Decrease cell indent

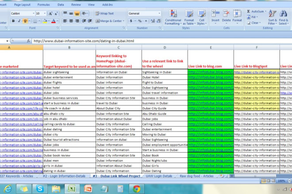click(84, 21)
